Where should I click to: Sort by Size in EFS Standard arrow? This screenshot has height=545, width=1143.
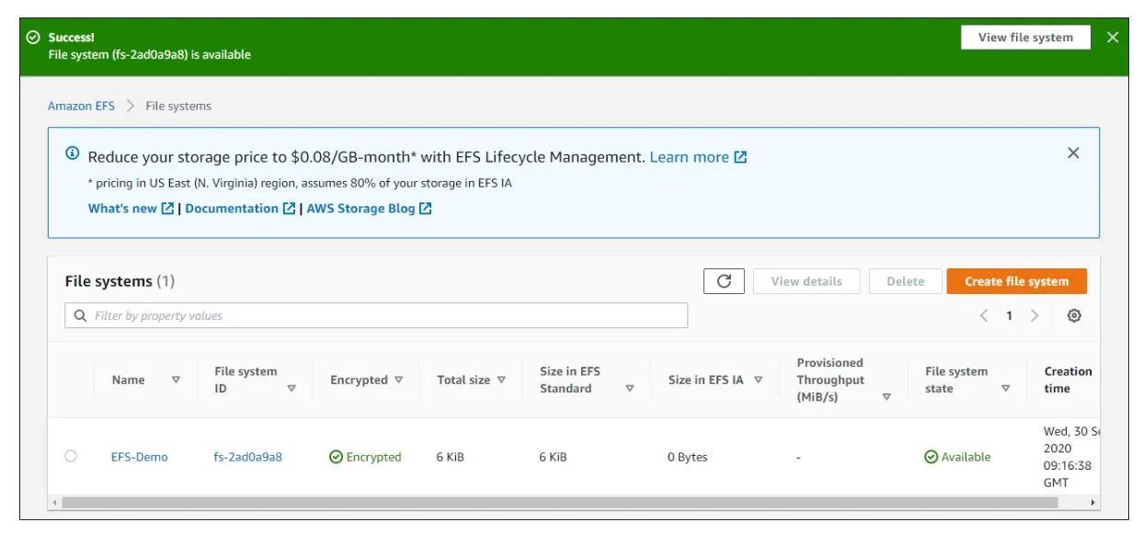tap(630, 389)
